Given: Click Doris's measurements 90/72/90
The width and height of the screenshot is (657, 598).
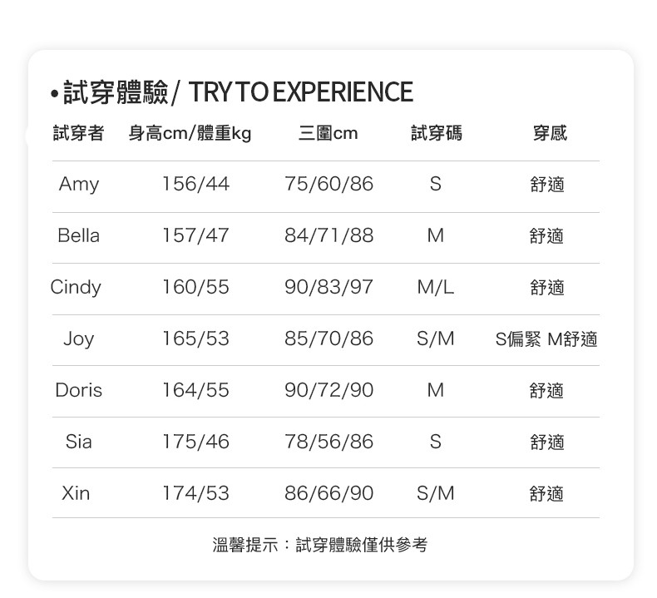Looking at the screenshot, I should (x=328, y=390).
